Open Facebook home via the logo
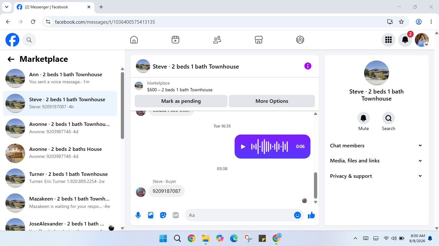439x246 pixels. 12,40
